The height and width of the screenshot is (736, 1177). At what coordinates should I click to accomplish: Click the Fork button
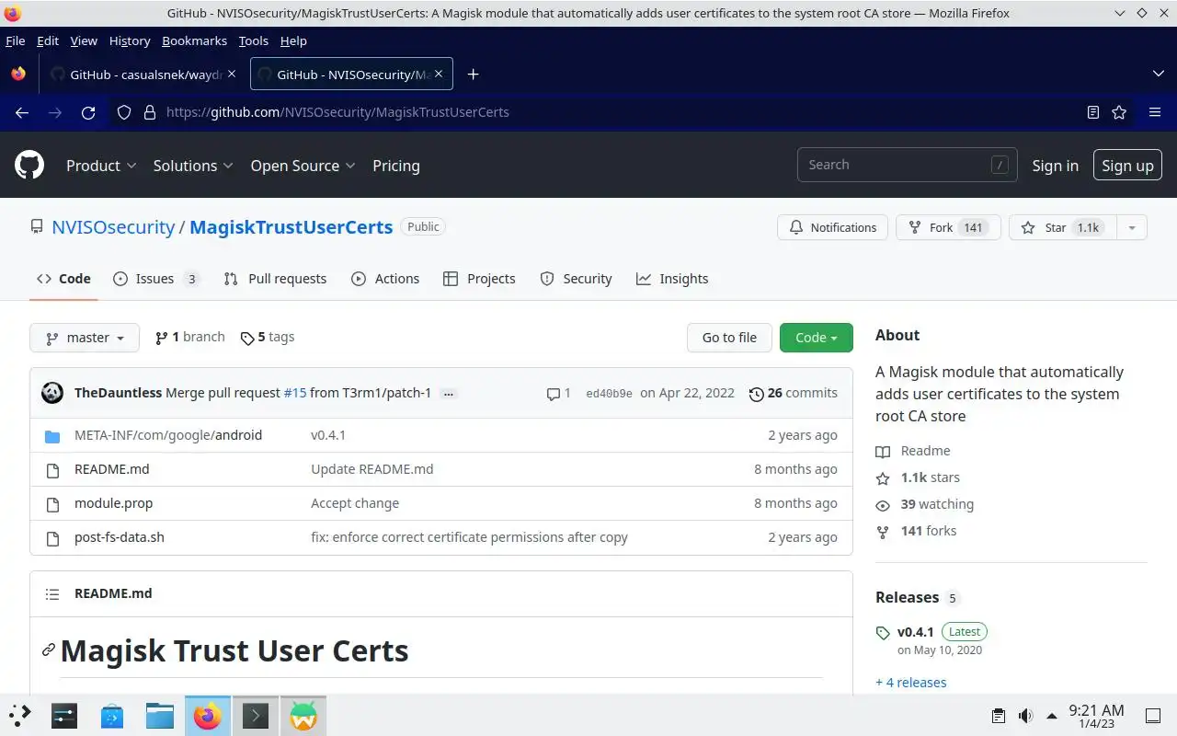(947, 227)
